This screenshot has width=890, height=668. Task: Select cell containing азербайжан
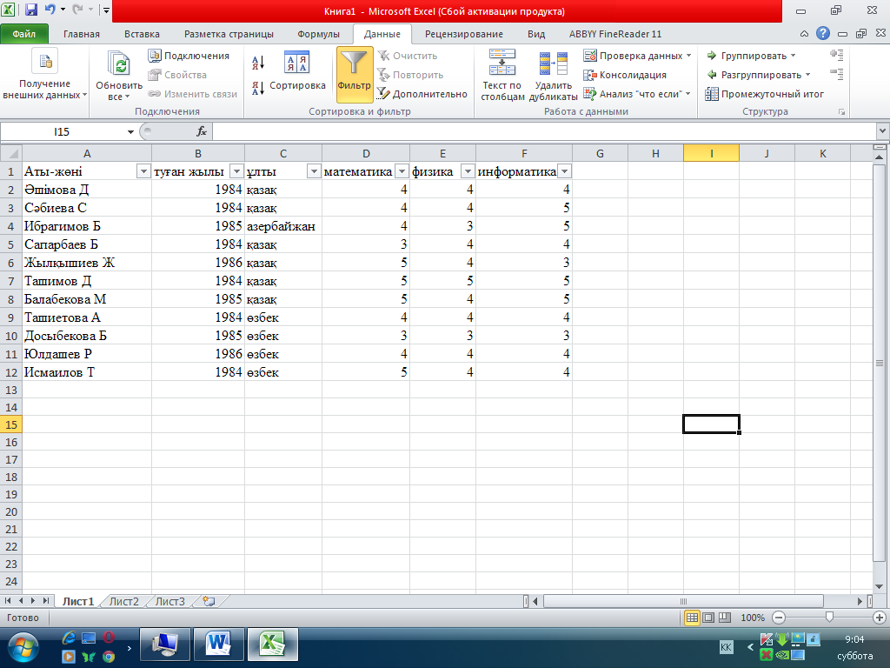pos(283,226)
